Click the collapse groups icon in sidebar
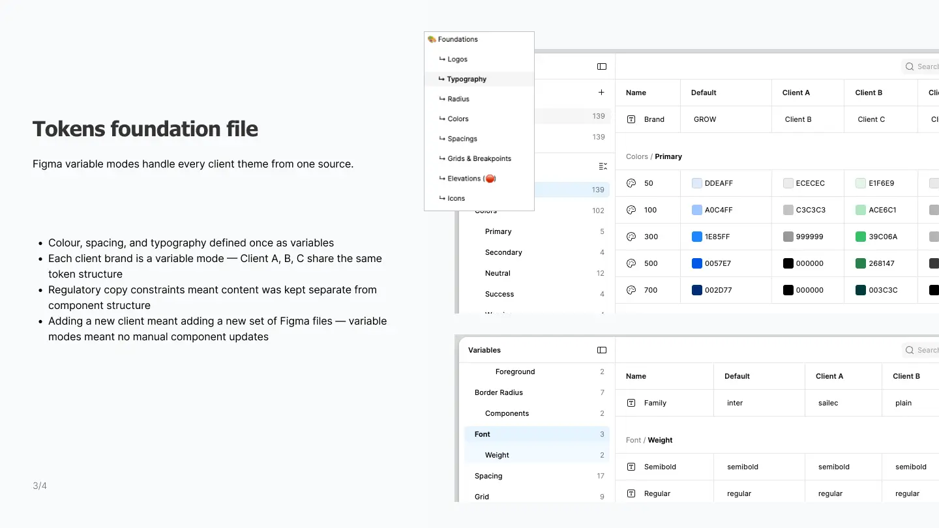This screenshot has height=528, width=939. pos(603,166)
